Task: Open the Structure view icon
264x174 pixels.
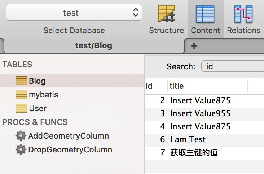Action: point(166,15)
